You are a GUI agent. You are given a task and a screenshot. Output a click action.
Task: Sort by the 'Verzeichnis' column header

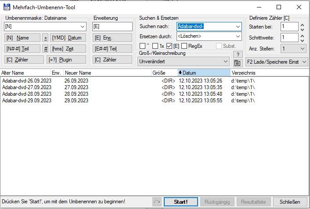270,73
